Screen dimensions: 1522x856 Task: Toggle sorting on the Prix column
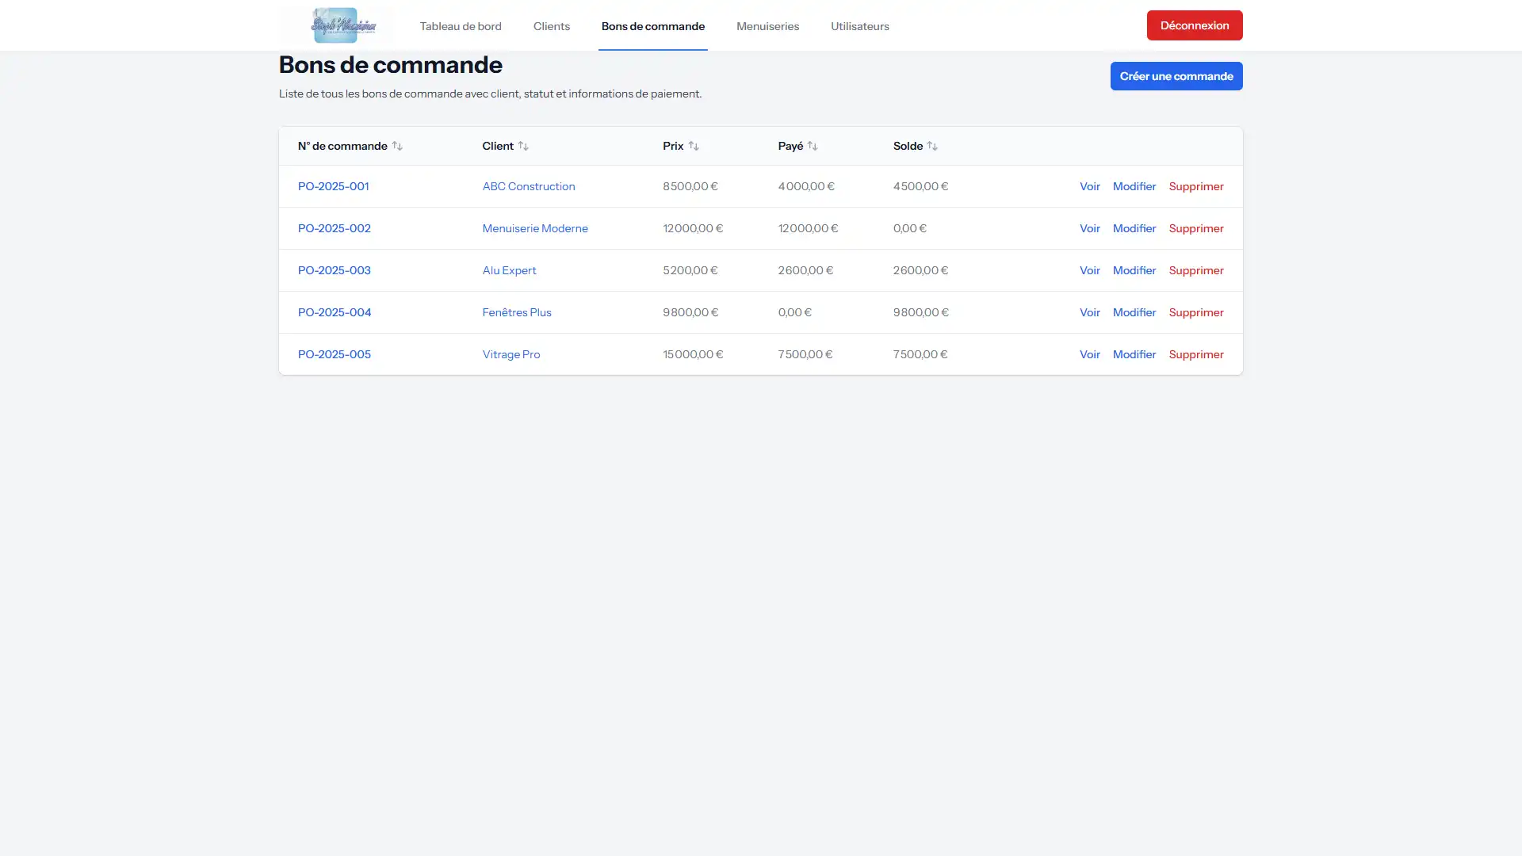click(694, 146)
